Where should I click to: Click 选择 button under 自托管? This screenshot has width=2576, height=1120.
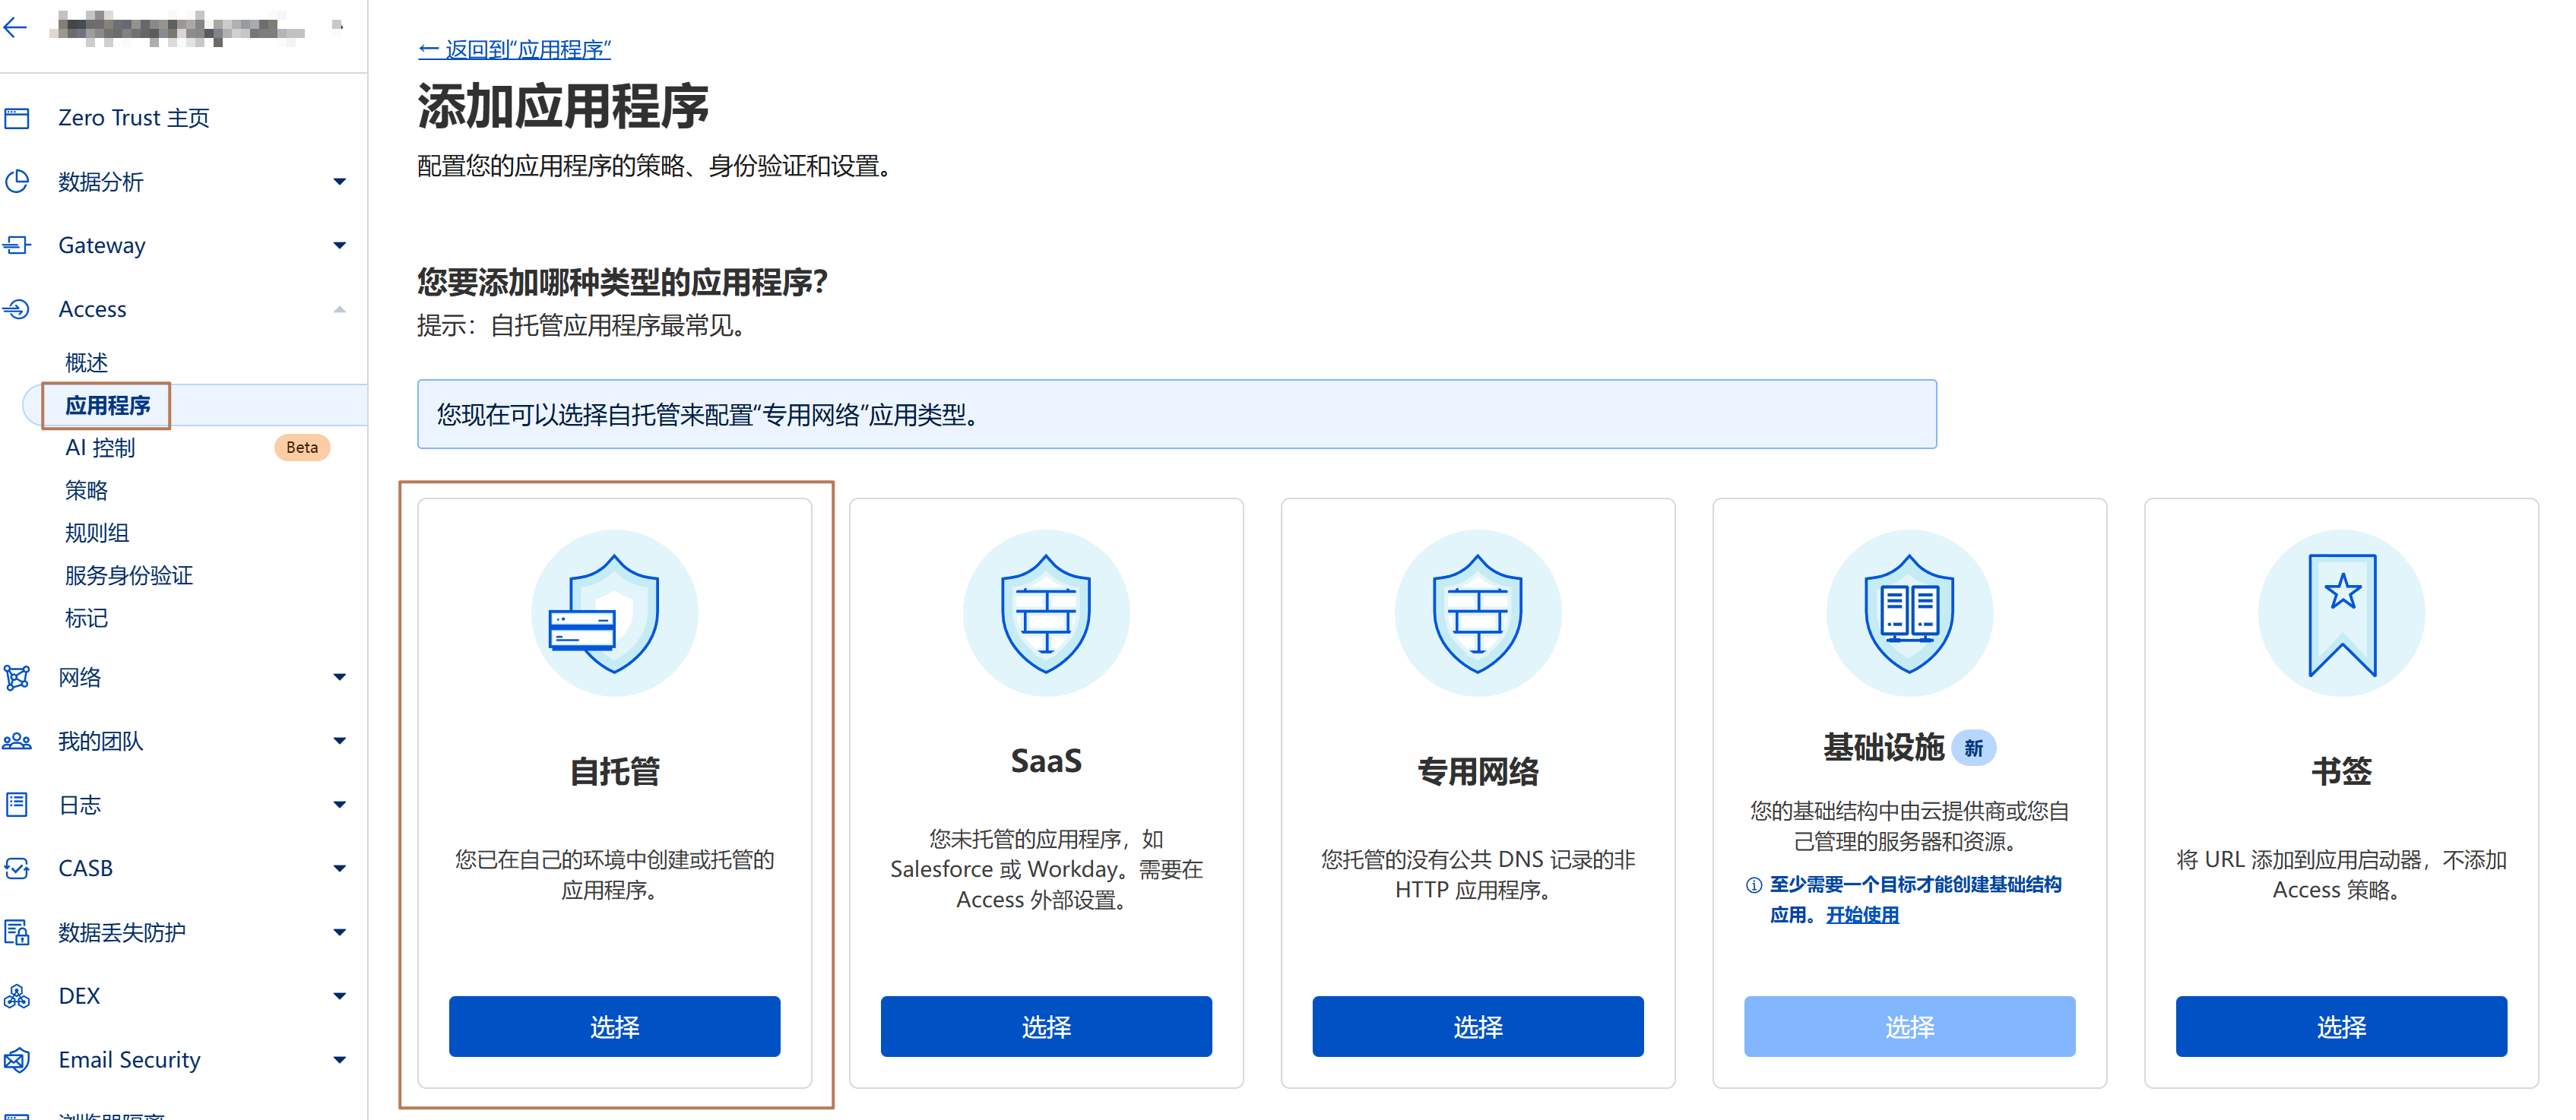(614, 1026)
